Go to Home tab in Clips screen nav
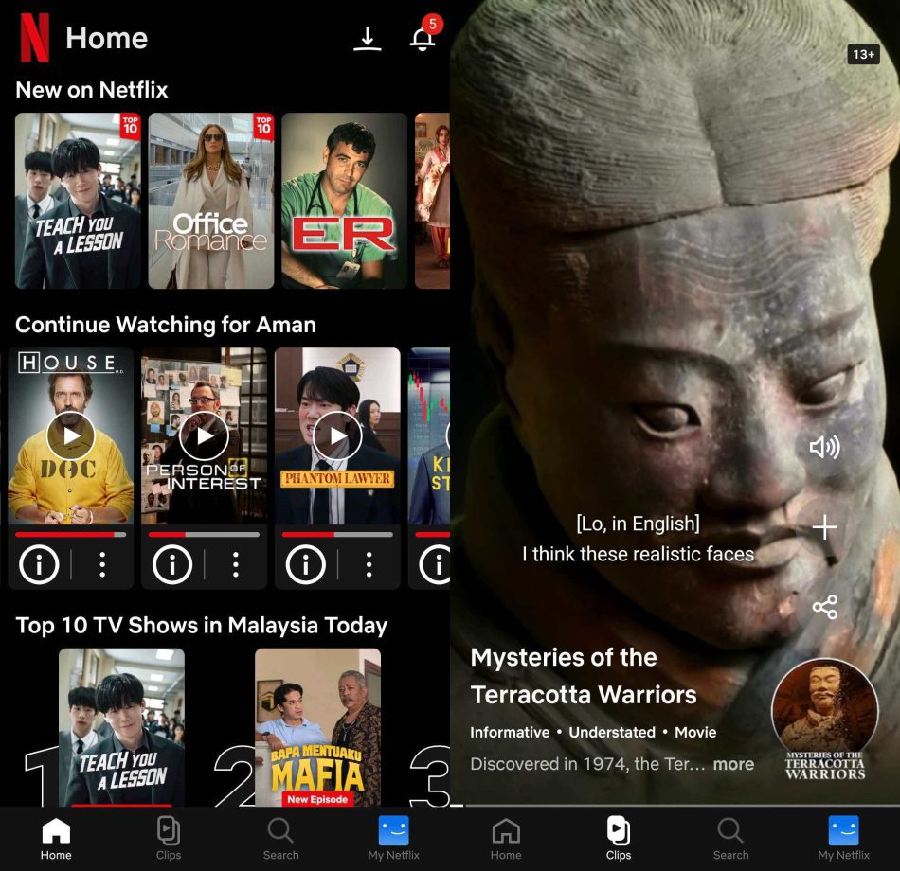Viewport: 900px width, 871px height. click(506, 838)
